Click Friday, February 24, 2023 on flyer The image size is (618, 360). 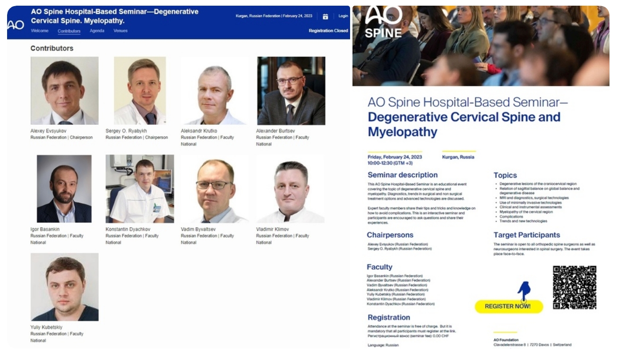(395, 157)
